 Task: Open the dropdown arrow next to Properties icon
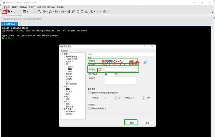click(x=27, y=12)
